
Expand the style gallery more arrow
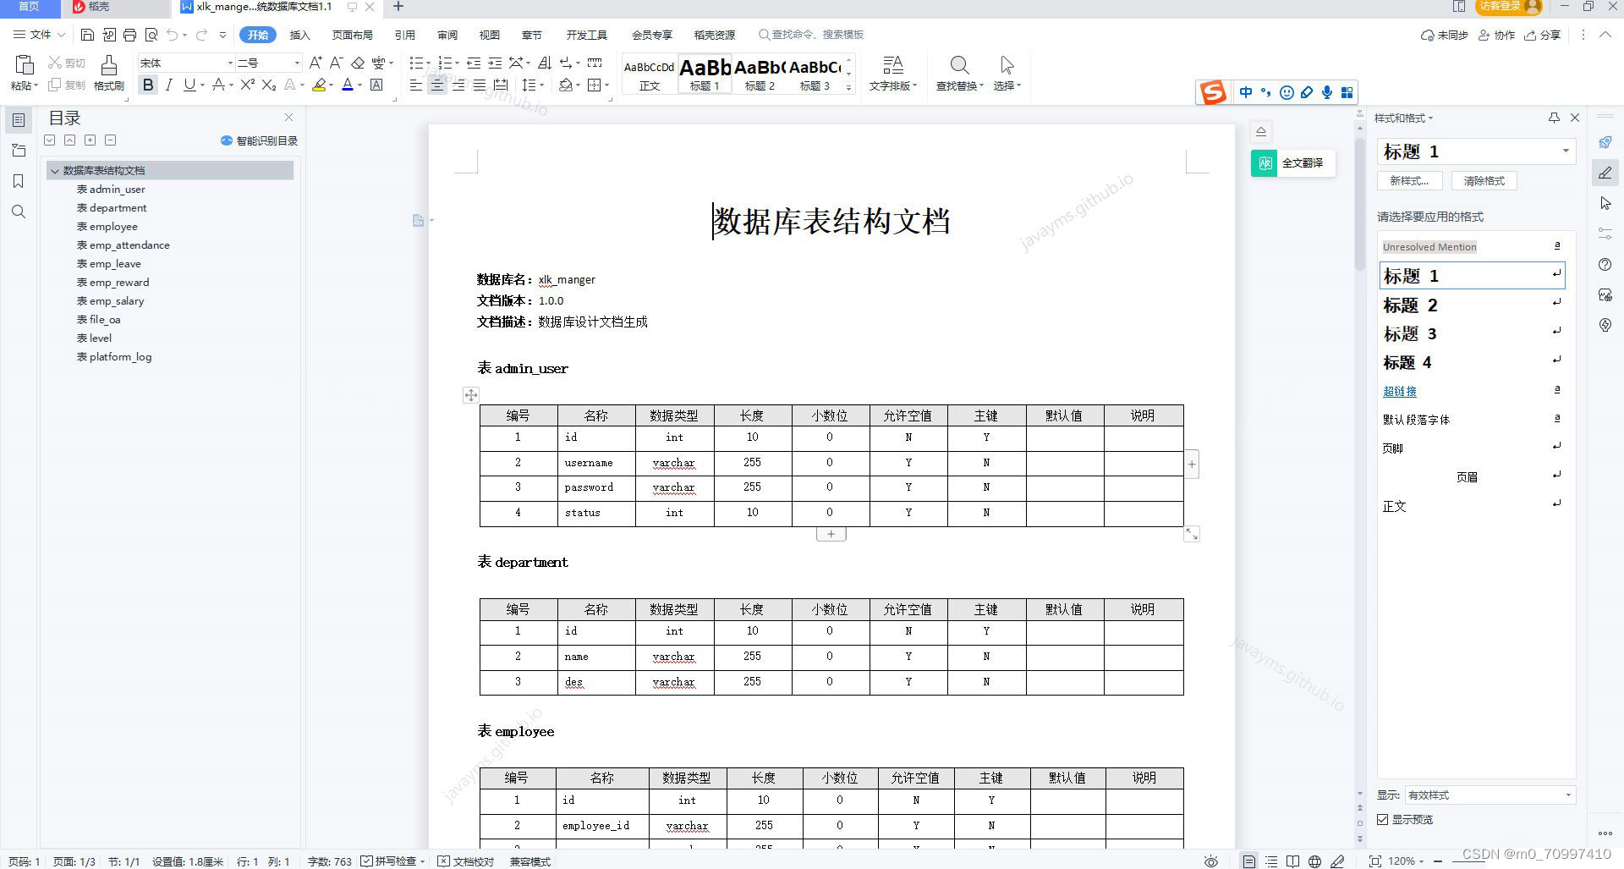point(848,87)
